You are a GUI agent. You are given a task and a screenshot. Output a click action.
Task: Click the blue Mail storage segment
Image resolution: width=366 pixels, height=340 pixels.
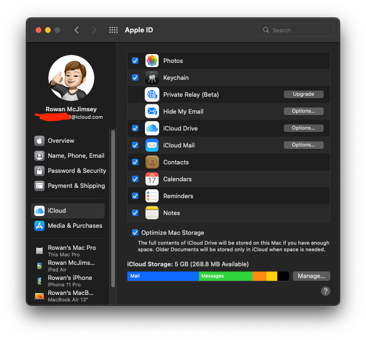tap(163, 276)
